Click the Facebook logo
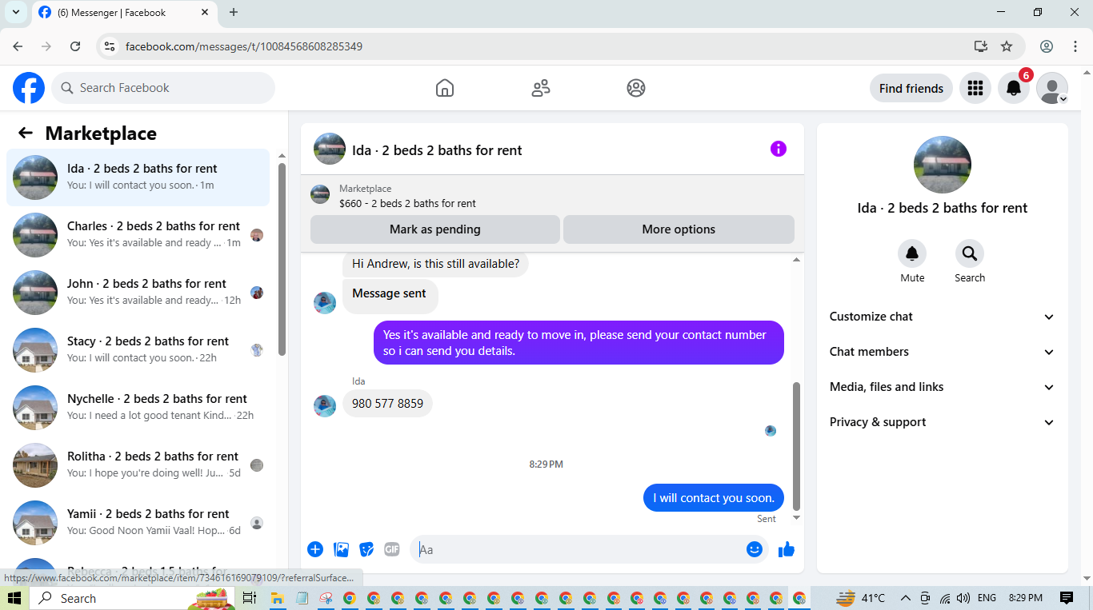This screenshot has width=1093, height=610. pos(29,88)
